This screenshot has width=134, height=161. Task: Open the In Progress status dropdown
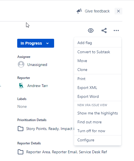pyautogui.click(x=36, y=43)
